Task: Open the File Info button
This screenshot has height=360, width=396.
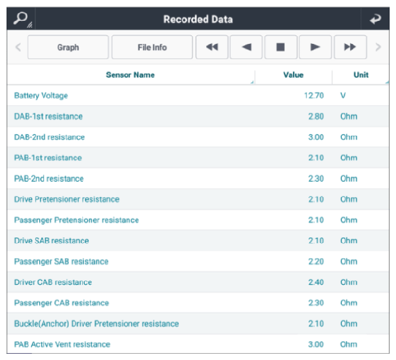Action: [x=152, y=47]
